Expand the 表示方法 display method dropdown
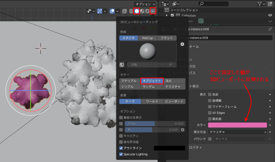275x162 pixels. [237, 132]
